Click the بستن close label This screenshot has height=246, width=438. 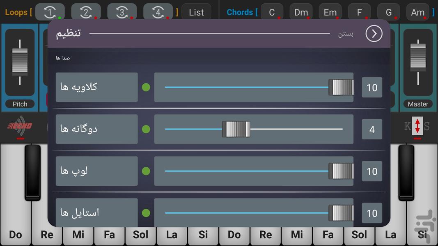346,34
